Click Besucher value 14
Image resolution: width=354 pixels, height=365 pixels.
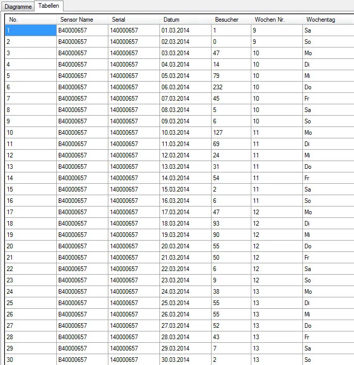pos(231,64)
